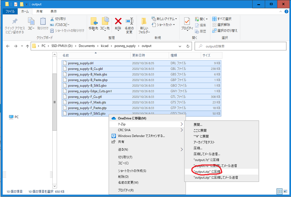Choose Cut (切り取り(T)) in context menu
Image resolution: width=291 pixels, height=197 pixels.
click(x=147, y=157)
